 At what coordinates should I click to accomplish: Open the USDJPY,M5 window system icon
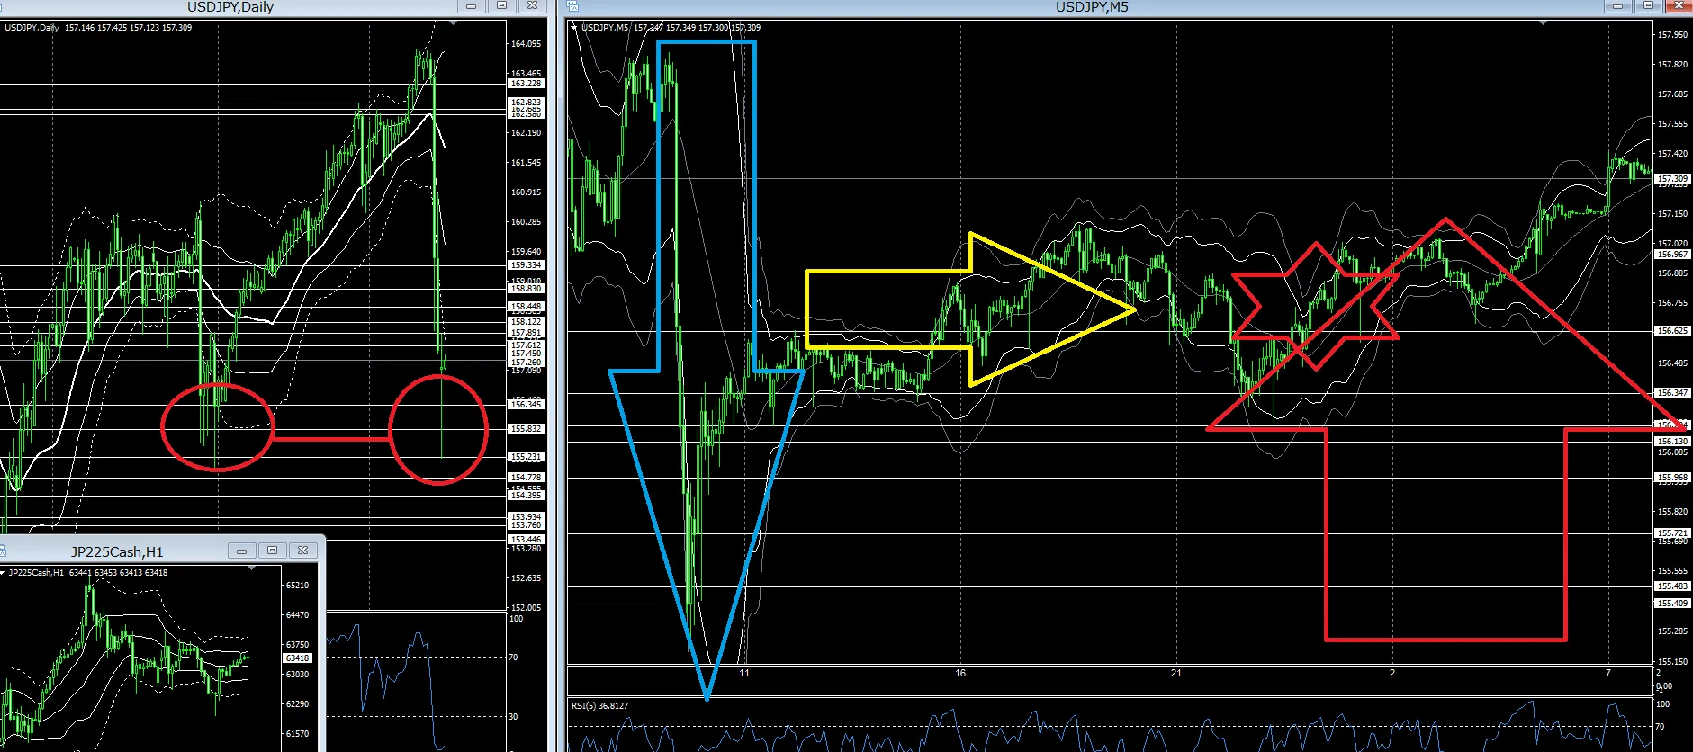pos(572,6)
